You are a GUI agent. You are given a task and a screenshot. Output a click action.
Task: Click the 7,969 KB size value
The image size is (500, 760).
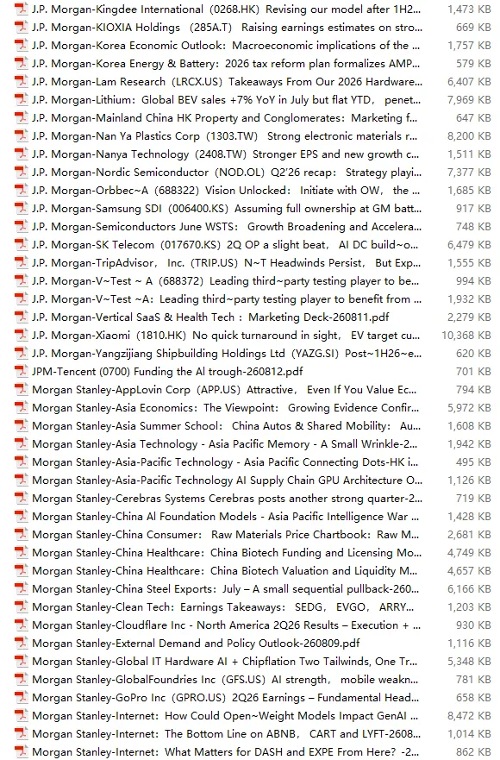tap(469, 100)
